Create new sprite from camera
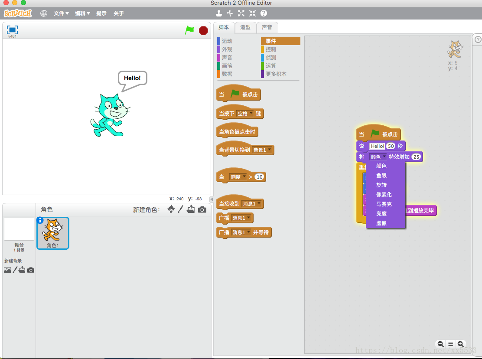 202,209
